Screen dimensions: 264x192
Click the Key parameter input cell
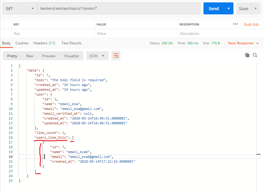tap(53, 34)
